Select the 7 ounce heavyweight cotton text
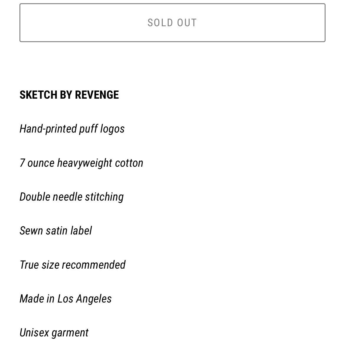Viewport: 345px width, 342px height. [x=81, y=163]
